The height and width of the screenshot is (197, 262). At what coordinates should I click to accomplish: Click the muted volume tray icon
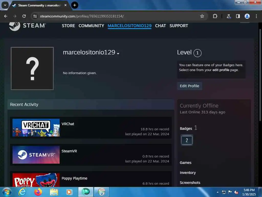pos(236,192)
